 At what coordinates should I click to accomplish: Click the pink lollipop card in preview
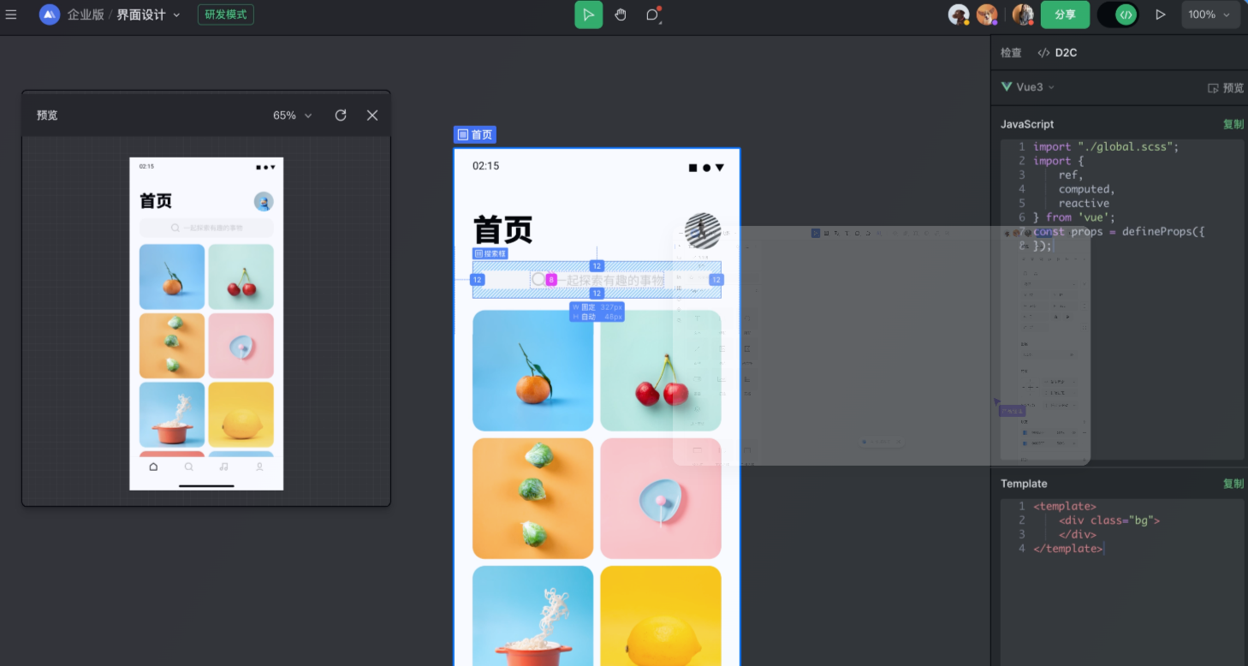[x=241, y=346]
